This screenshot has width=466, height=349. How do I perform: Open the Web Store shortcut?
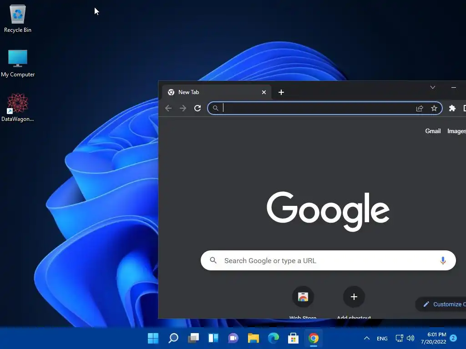coord(303,302)
